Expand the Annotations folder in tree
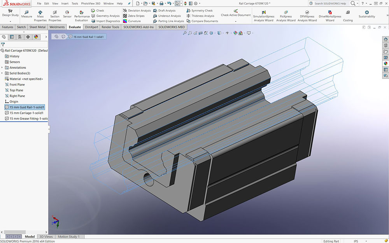 click(x=2, y=67)
